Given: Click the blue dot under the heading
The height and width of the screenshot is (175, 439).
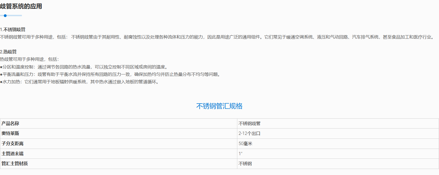Looking at the screenshot, I should pos(5,16).
